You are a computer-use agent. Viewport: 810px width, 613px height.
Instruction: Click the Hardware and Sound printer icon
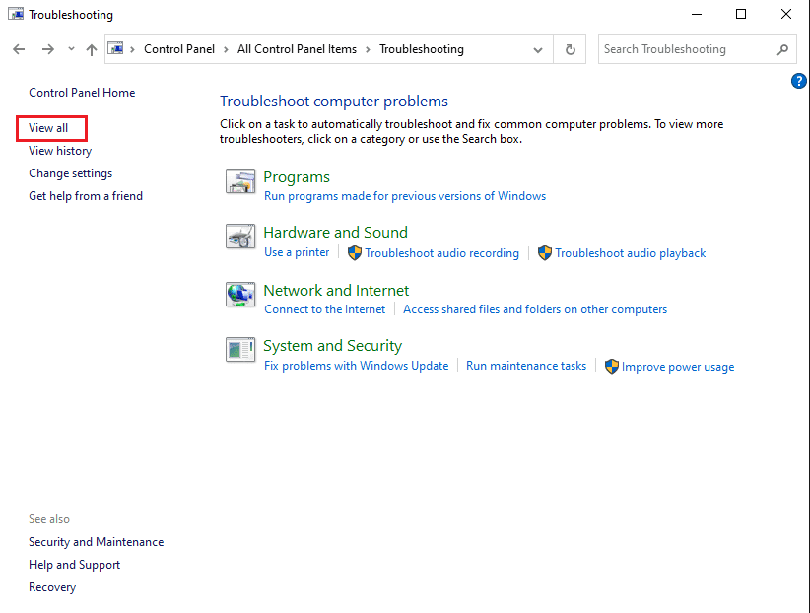(240, 237)
